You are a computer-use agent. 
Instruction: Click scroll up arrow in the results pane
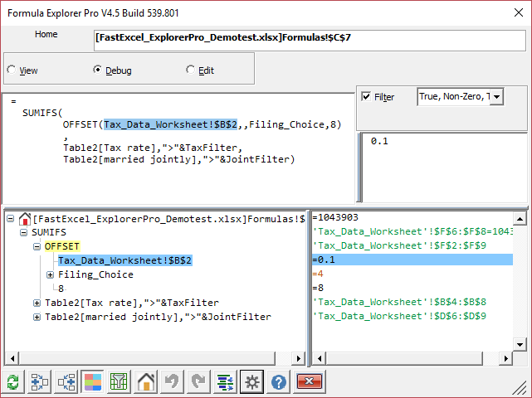520,219
